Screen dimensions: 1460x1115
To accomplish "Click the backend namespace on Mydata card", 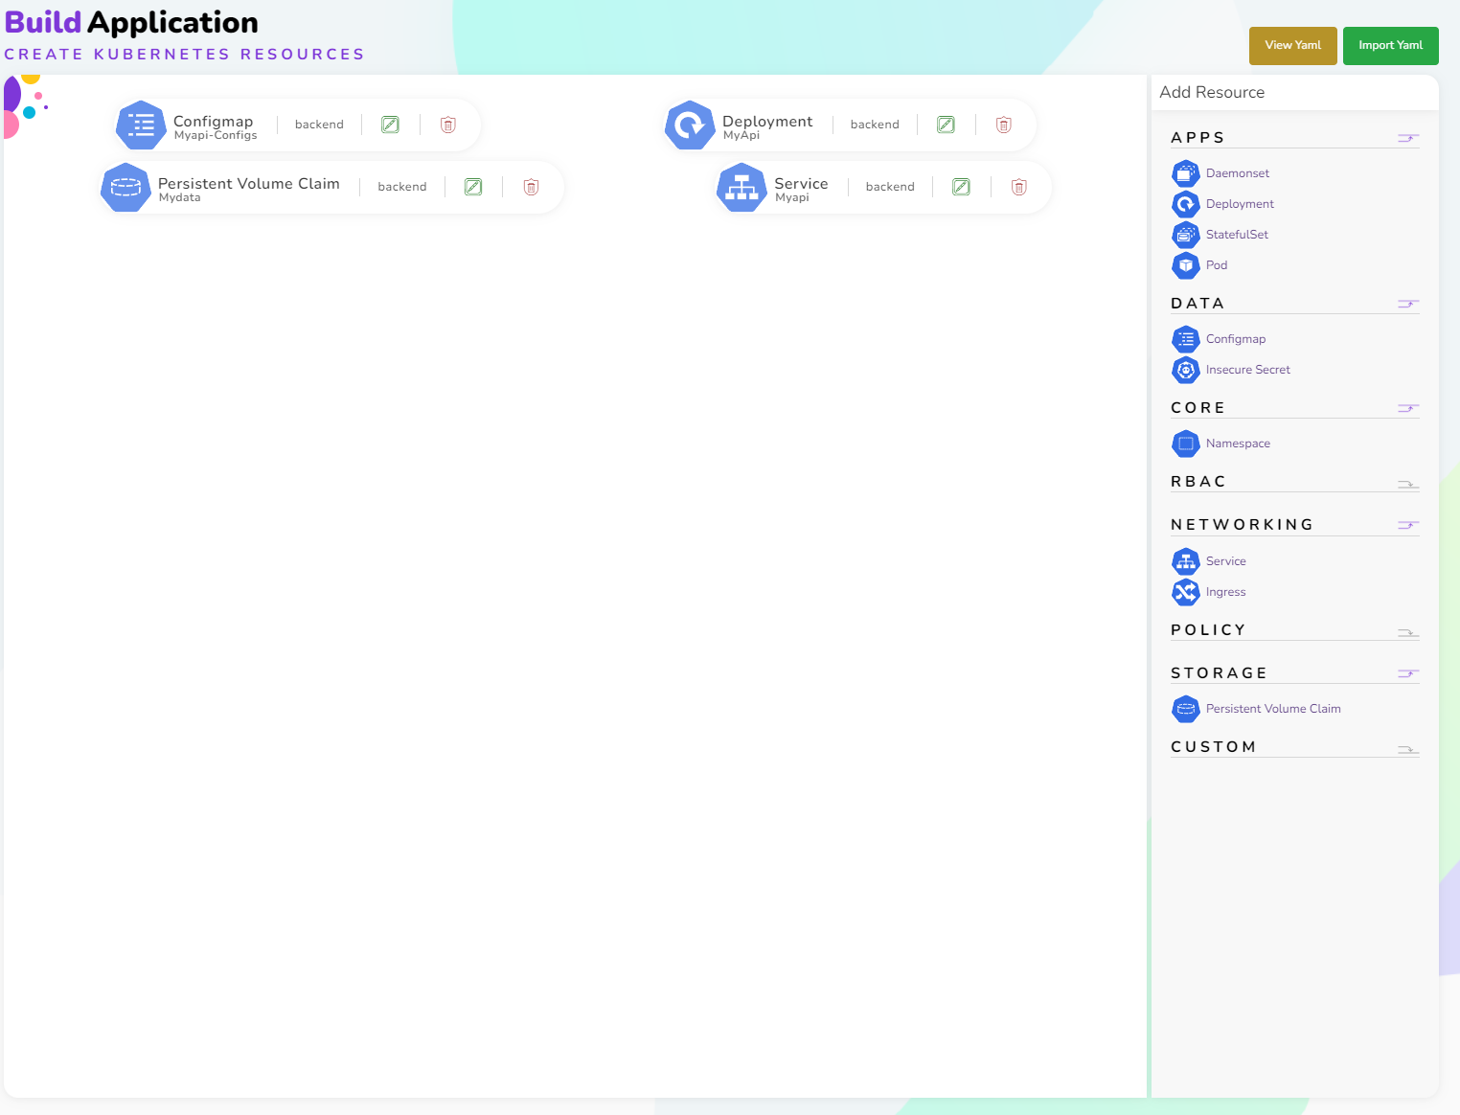I will [402, 187].
